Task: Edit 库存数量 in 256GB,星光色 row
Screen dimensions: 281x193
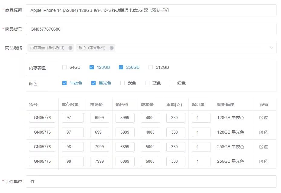Action: pos(73,161)
